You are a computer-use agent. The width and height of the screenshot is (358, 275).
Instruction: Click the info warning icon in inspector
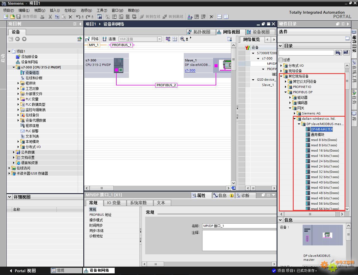232,195
